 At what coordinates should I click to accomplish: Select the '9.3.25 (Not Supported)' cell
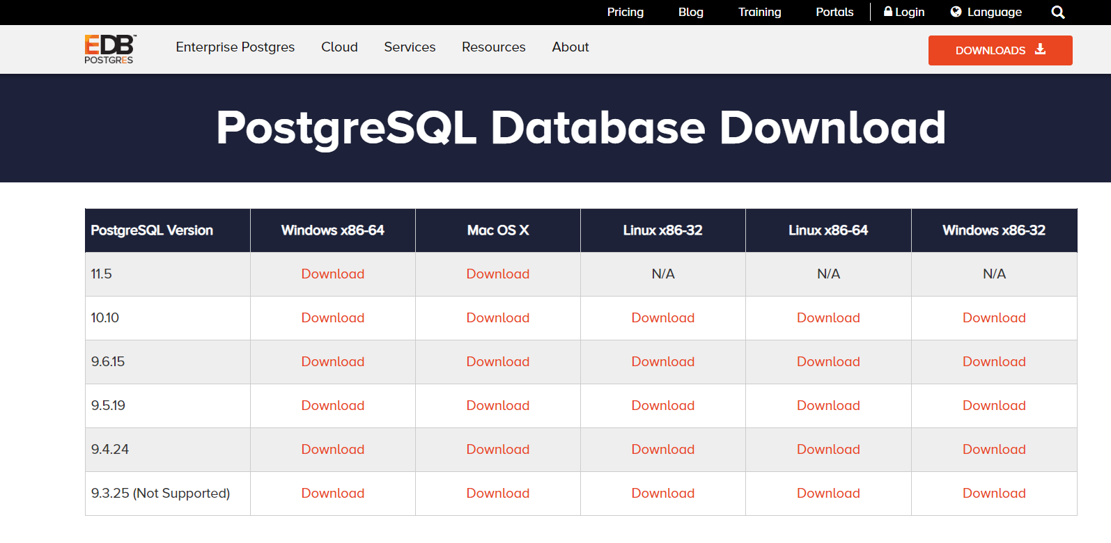(168, 494)
